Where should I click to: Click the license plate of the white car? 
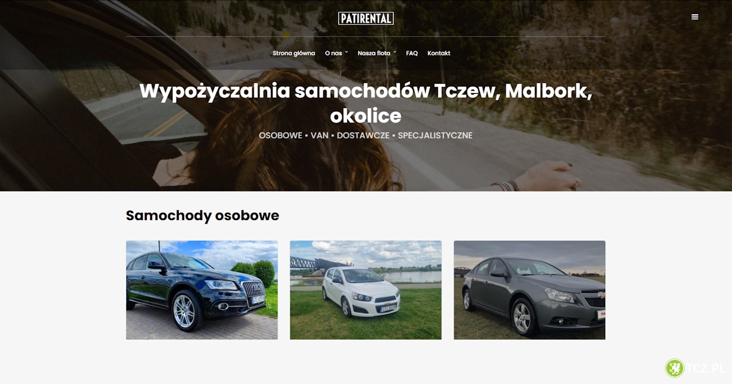pyautogui.click(x=388, y=308)
